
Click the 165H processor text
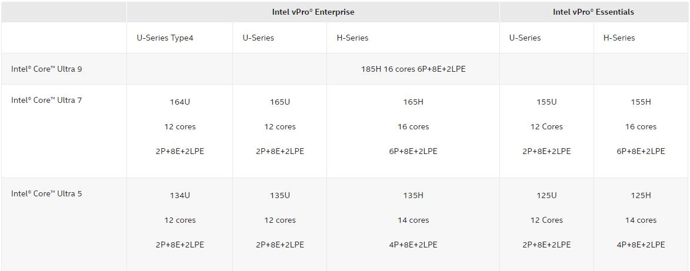click(x=413, y=102)
